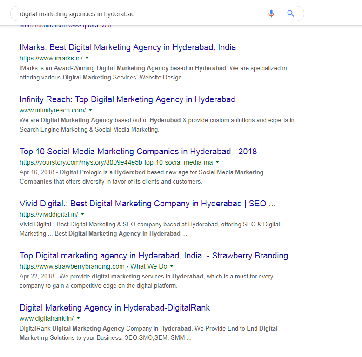Start voice search with microphone icon
The width and height of the screenshot is (362, 357).
tap(271, 13)
